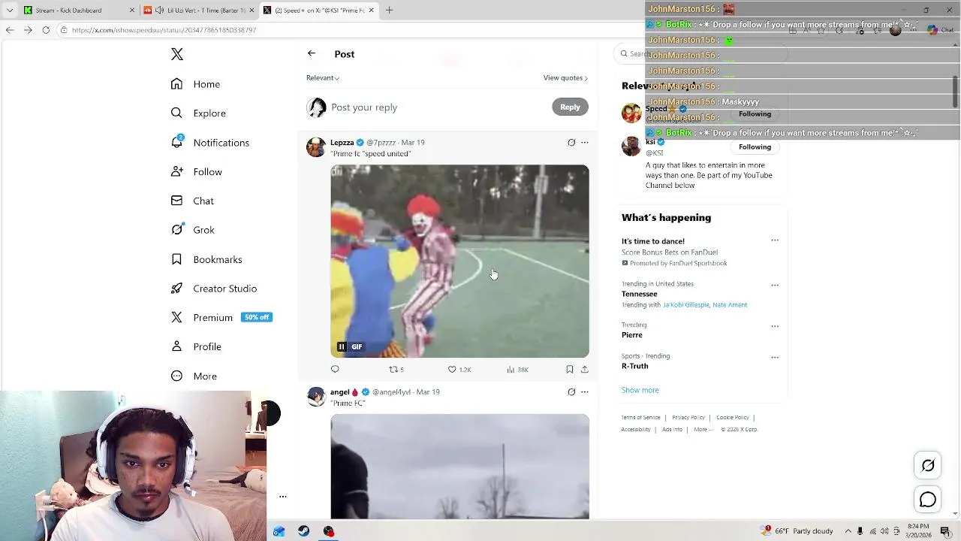The width and height of the screenshot is (961, 541).
Task: Switch to Lil Uzi Vert tab
Action: click(198, 11)
